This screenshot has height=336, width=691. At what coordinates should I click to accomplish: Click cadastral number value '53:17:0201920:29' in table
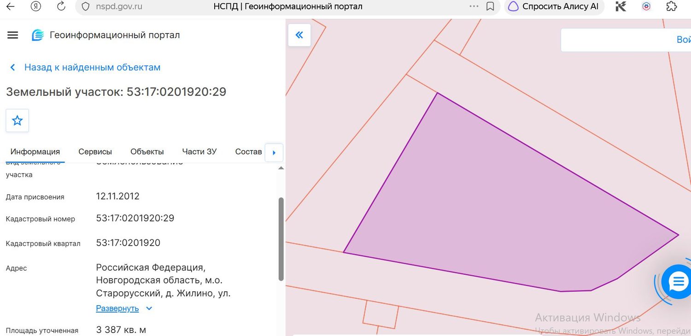click(135, 218)
